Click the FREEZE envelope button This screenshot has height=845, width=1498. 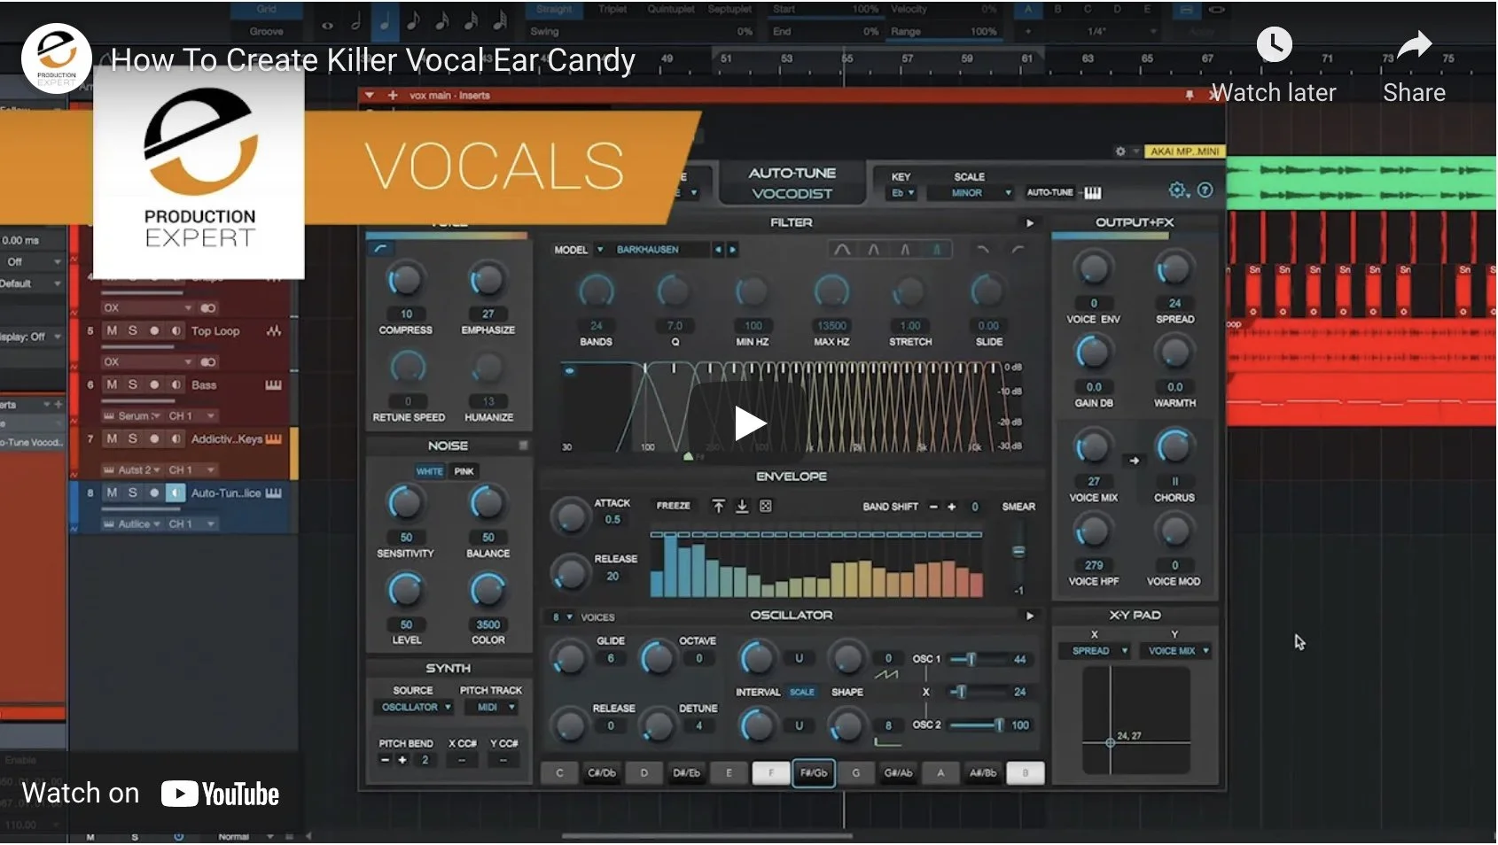click(x=673, y=506)
